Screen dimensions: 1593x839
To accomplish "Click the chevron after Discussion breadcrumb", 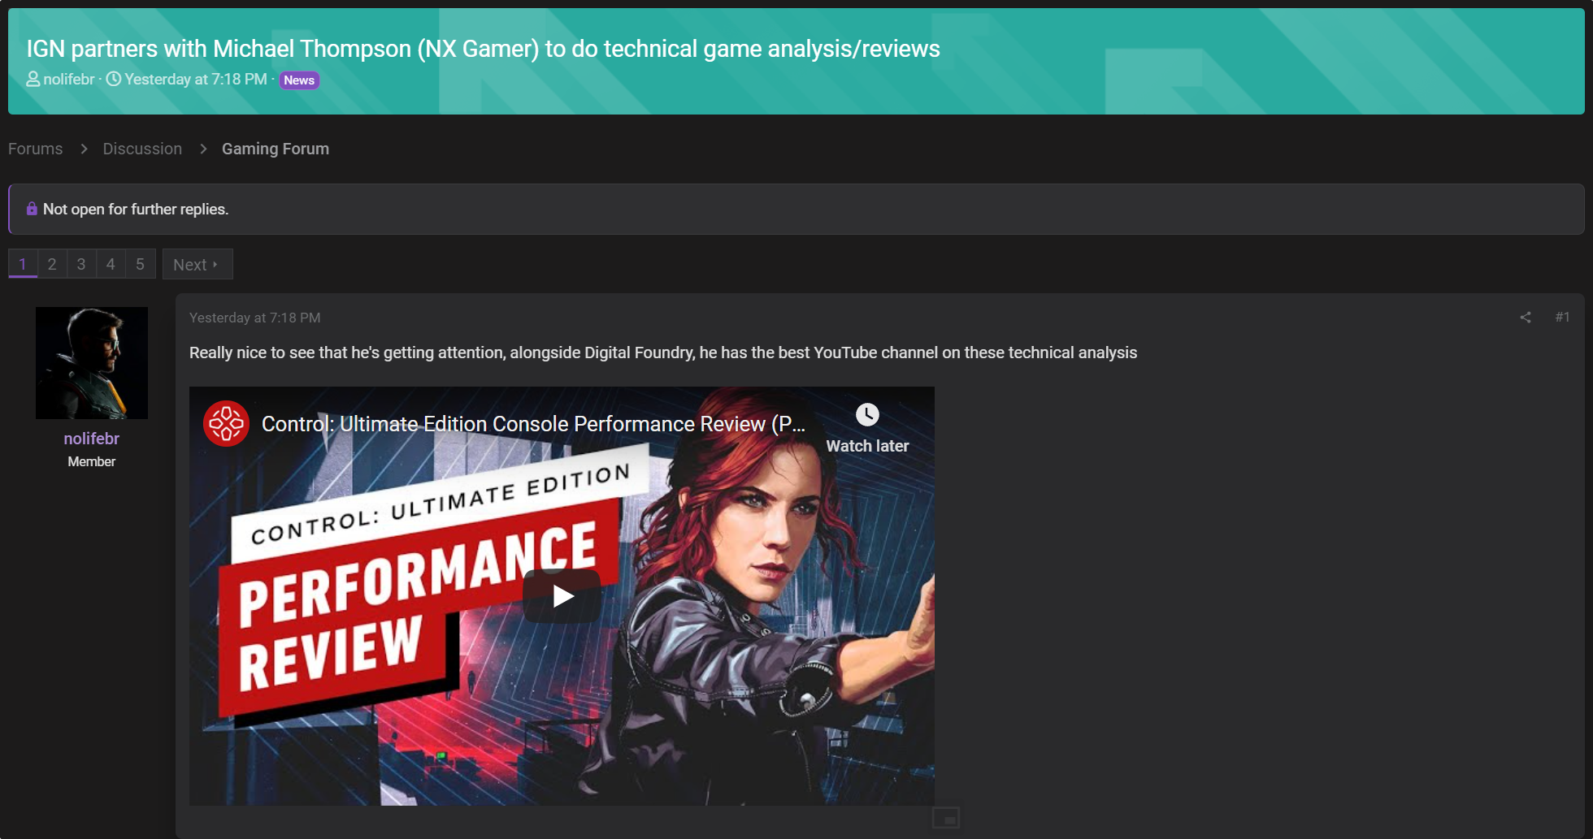I will pyautogui.click(x=203, y=149).
